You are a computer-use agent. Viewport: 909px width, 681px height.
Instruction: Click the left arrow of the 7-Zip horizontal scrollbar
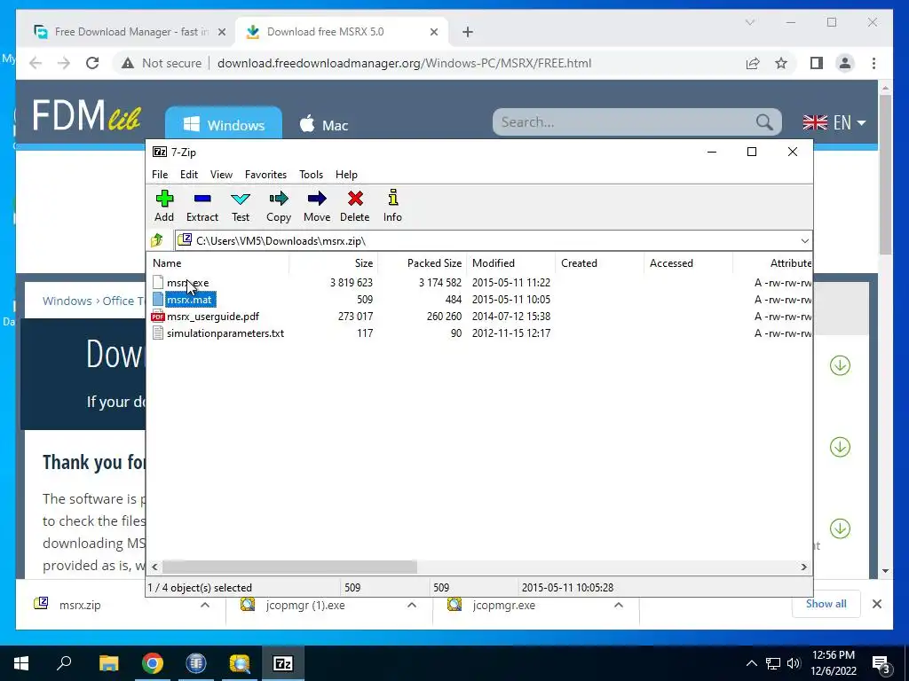click(154, 567)
